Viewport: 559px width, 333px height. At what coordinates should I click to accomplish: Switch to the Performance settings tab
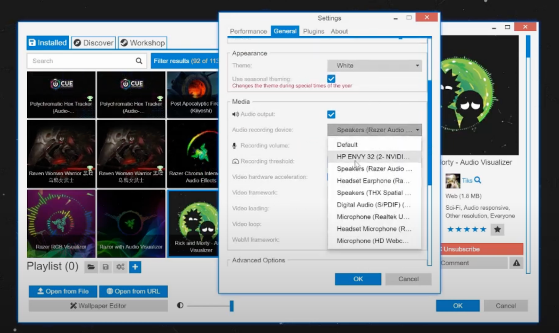248,31
